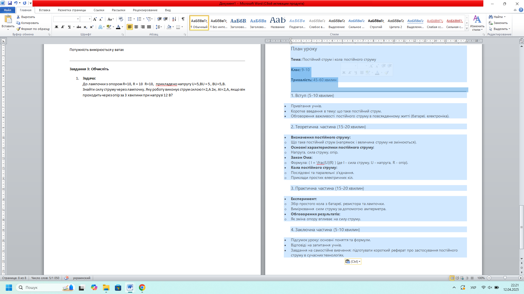
Task: Toggle bold (Ж) formatting
Action: click(56, 27)
